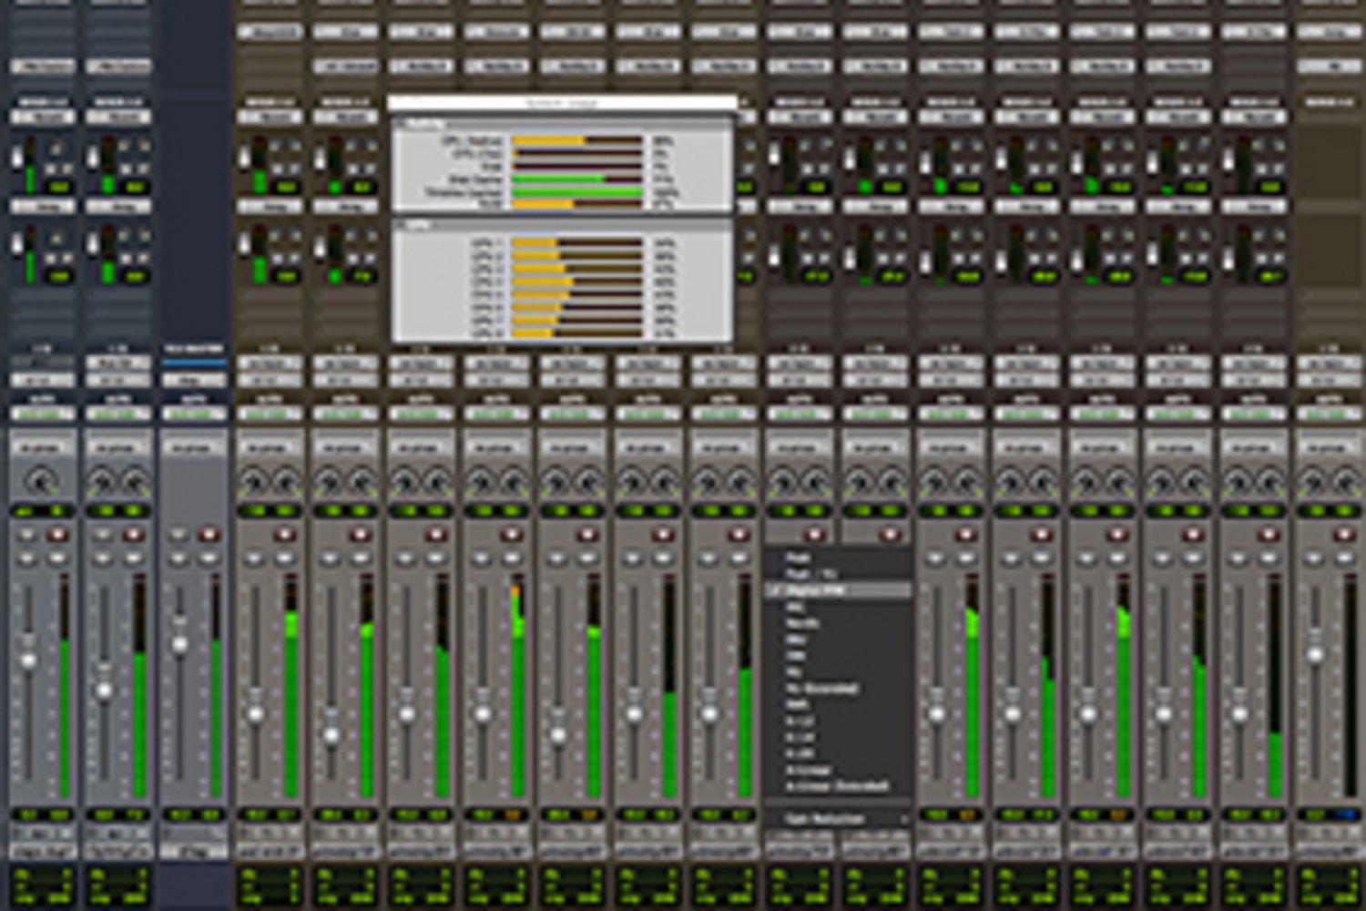Click the red button on the blue highlighted track

[209, 535]
